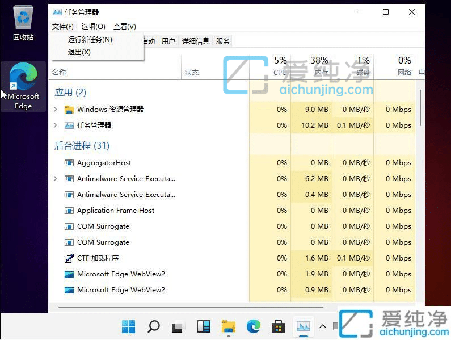Open the 选项(O) menu
The width and height of the screenshot is (451, 340).
coord(93,27)
